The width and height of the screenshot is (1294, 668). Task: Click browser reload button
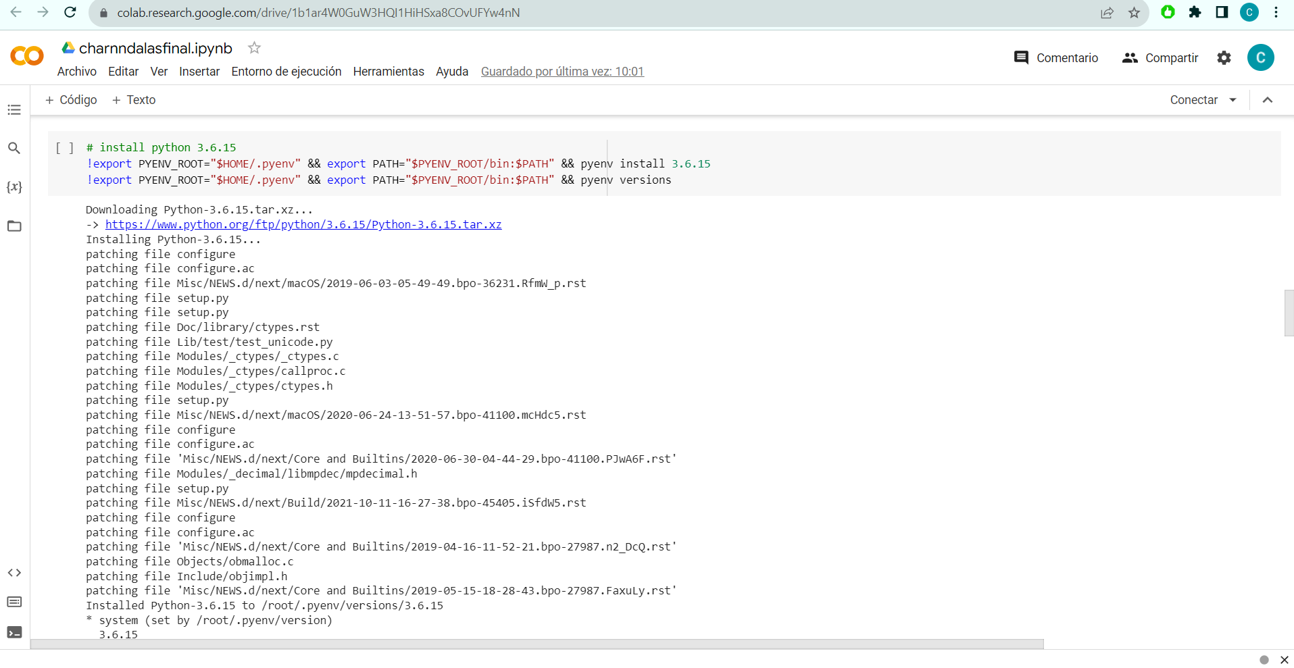coord(70,12)
